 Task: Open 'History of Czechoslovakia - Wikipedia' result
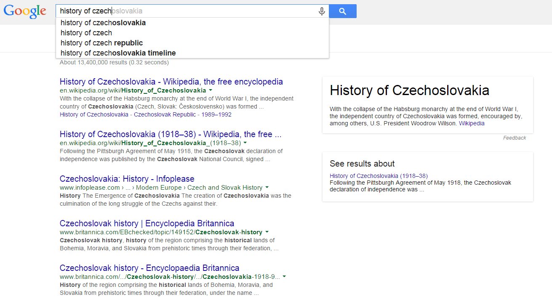171,82
